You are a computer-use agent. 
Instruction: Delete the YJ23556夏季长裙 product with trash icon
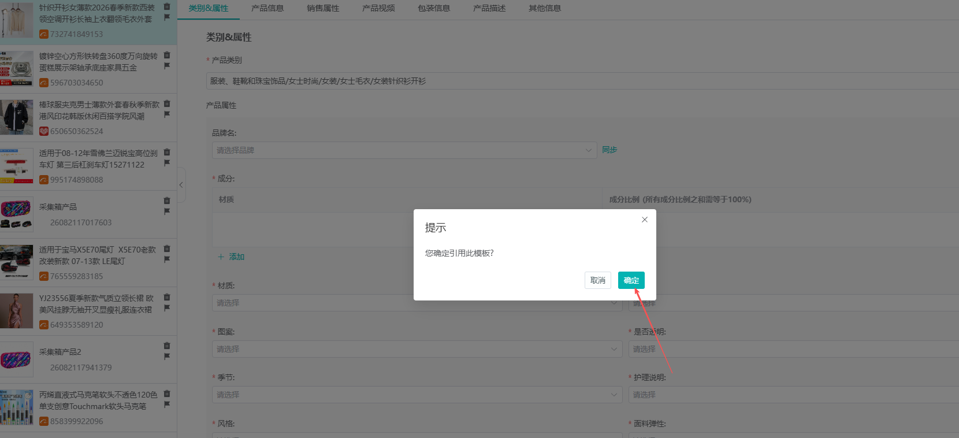[167, 297]
